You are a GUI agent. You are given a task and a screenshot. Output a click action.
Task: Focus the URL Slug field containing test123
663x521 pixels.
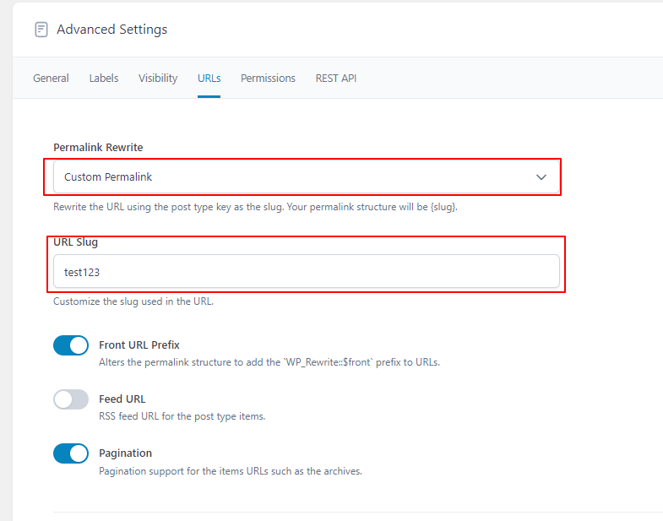coord(306,272)
